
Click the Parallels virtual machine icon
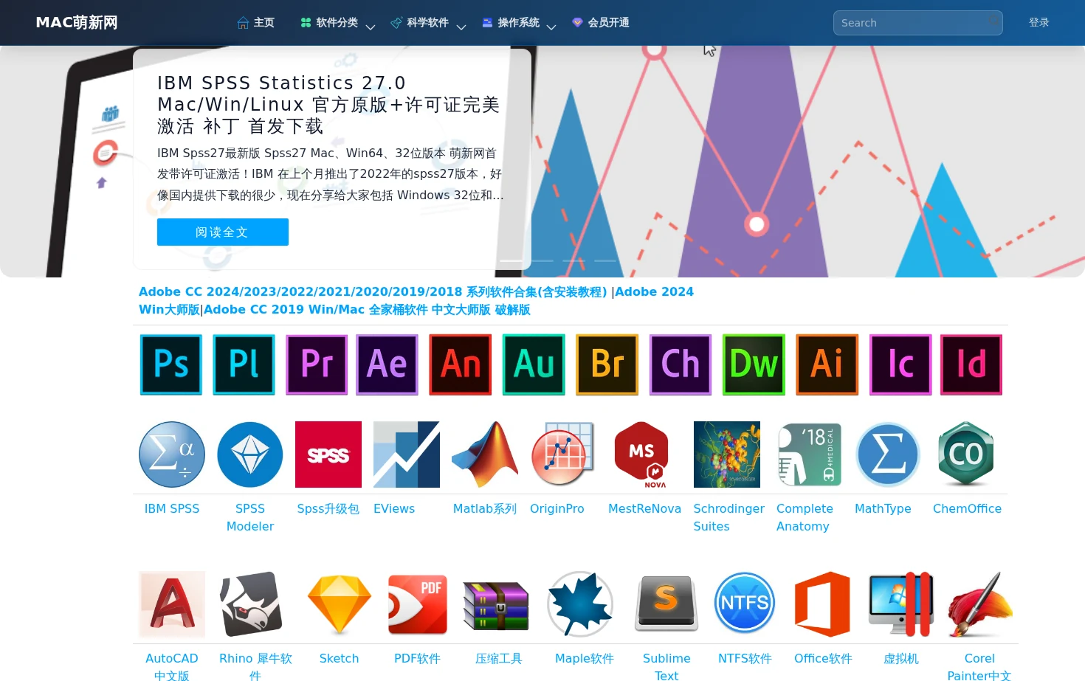(901, 604)
